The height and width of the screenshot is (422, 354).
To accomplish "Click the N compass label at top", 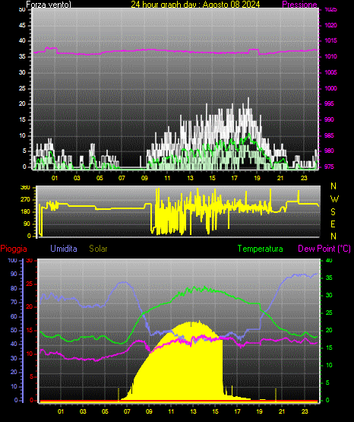I will pyautogui.click(x=333, y=186).
